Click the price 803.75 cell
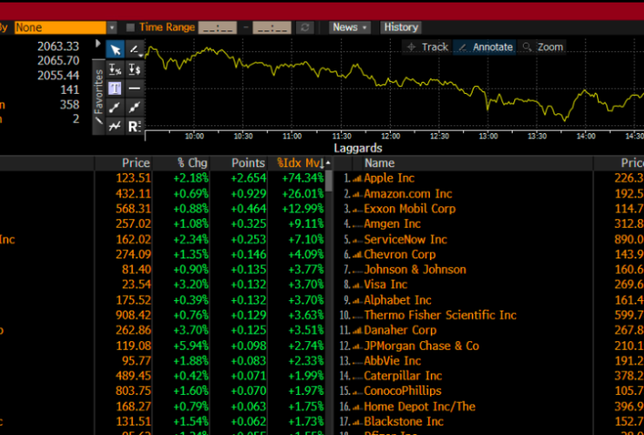The image size is (644, 435). [x=132, y=391]
